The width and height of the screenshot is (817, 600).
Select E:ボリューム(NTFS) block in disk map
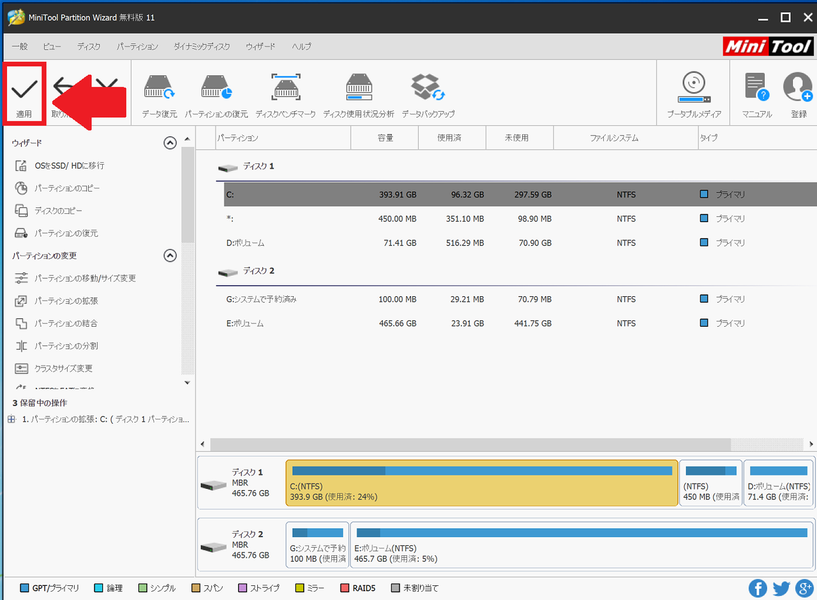pyautogui.click(x=582, y=545)
